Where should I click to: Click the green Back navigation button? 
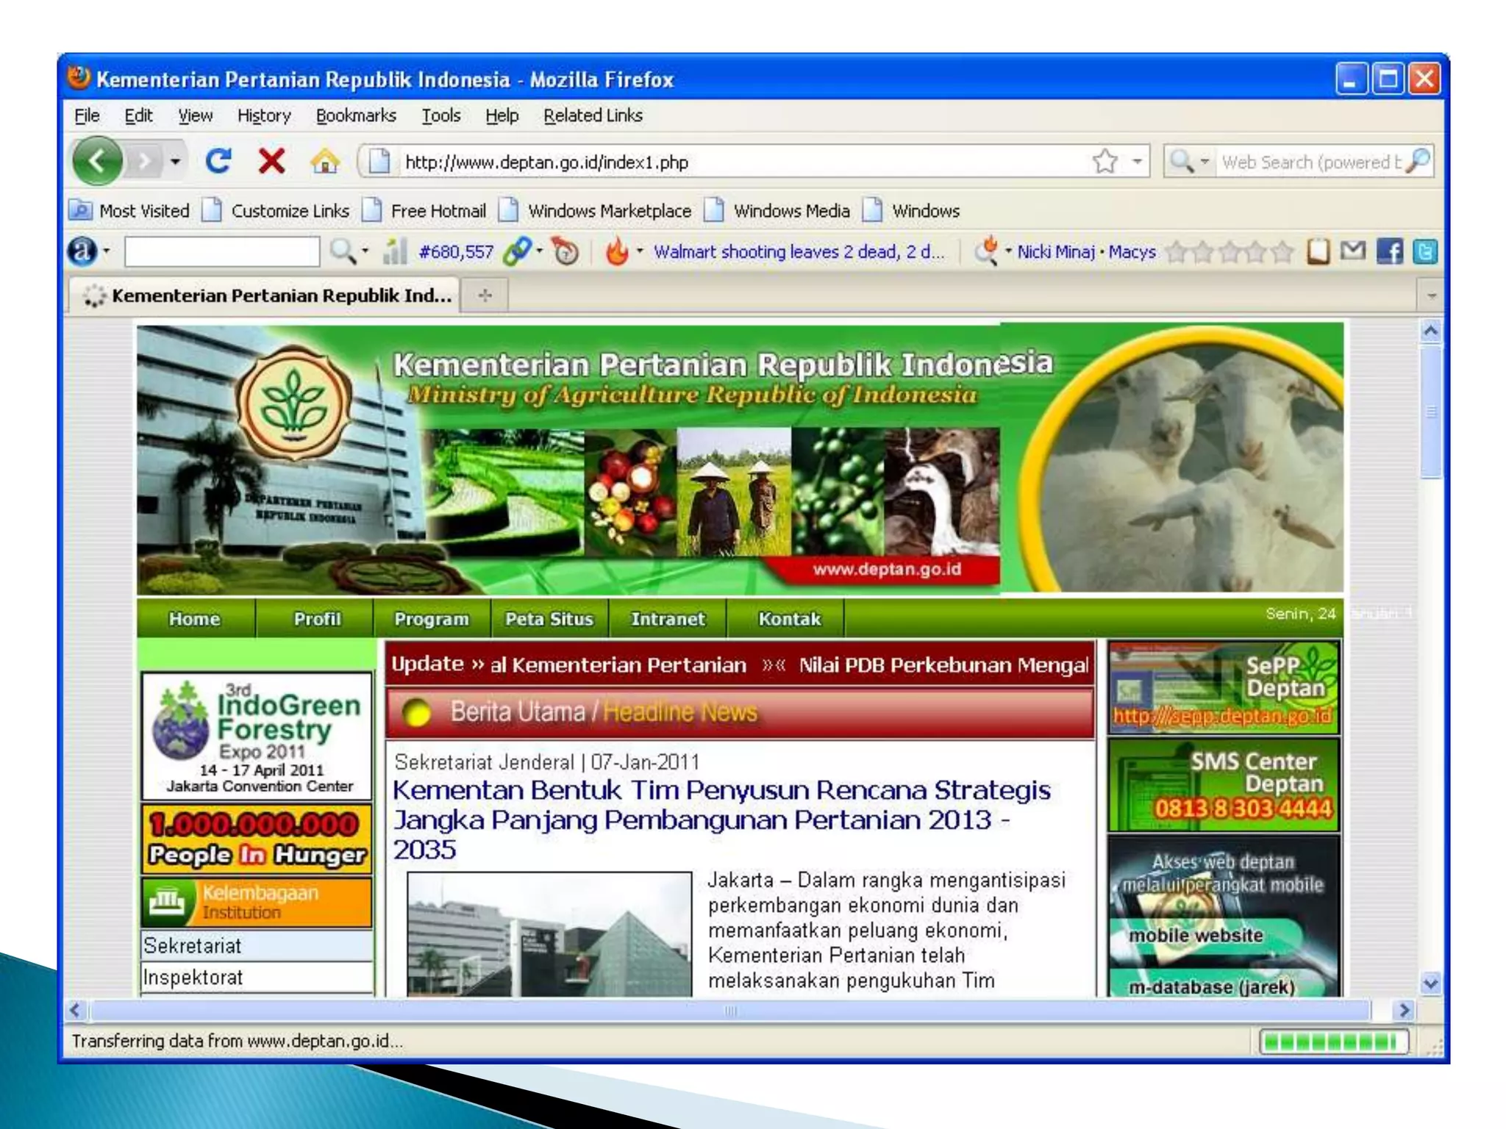click(98, 161)
